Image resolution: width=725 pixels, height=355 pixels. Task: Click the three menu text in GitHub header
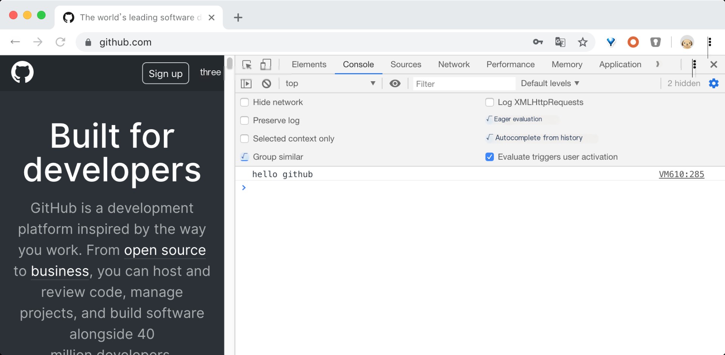pyautogui.click(x=210, y=72)
